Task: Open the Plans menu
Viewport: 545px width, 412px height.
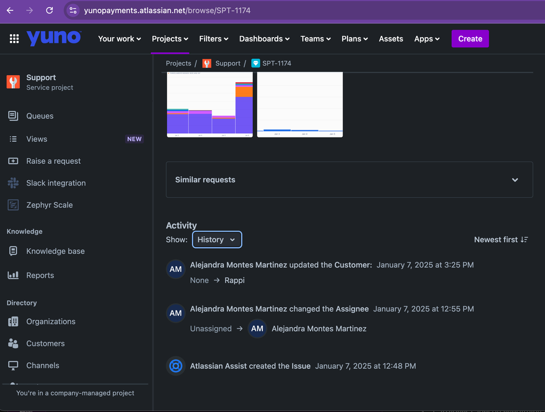Action: click(355, 39)
